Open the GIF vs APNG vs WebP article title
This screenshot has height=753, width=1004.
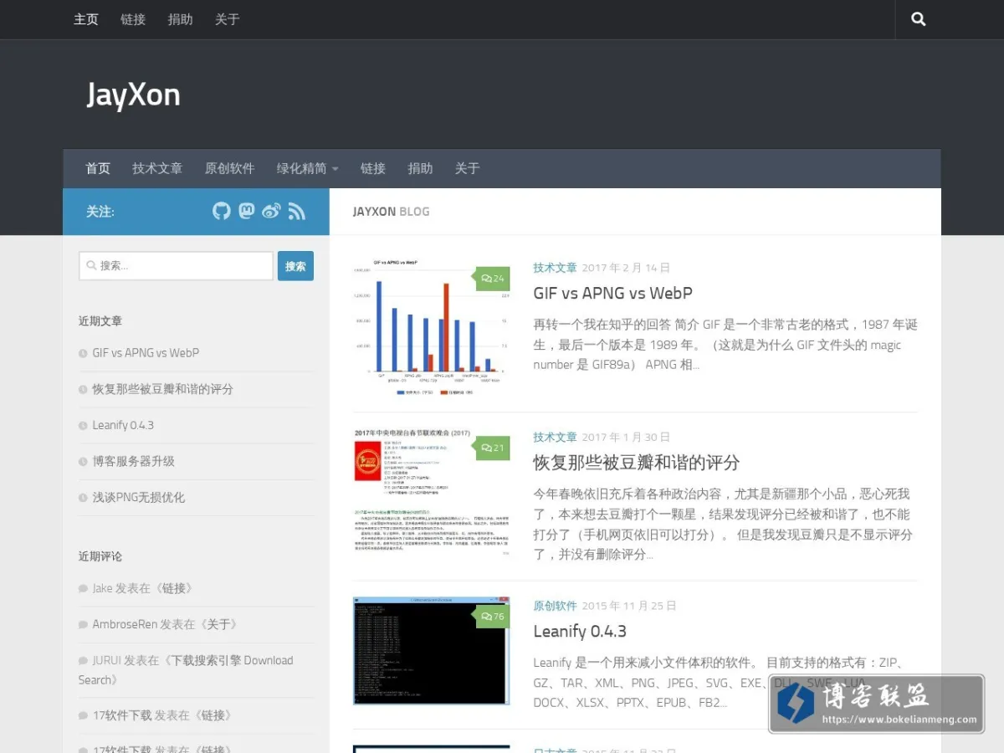(x=612, y=293)
